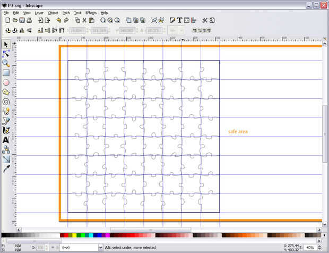Viewport: 329px width, 253px height.
Task: Select the Spiral tool
Action: tap(6, 102)
